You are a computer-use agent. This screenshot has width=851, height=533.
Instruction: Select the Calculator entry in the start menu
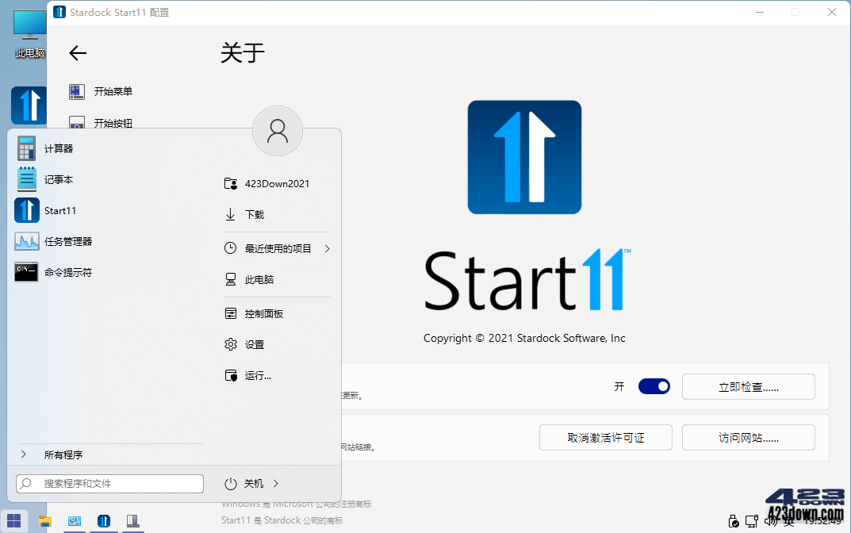59,148
